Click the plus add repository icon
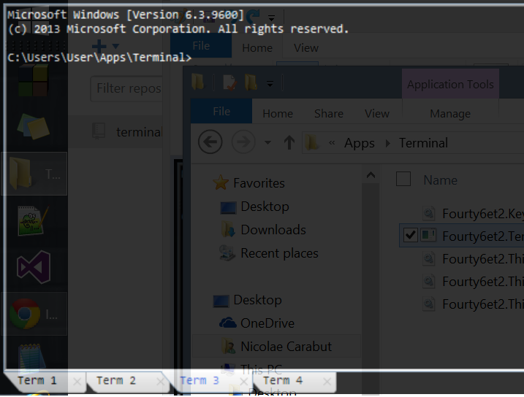Screen dimensions: 524x397 99,46
